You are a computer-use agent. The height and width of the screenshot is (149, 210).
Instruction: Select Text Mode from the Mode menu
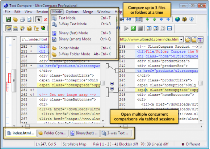pos(66,18)
